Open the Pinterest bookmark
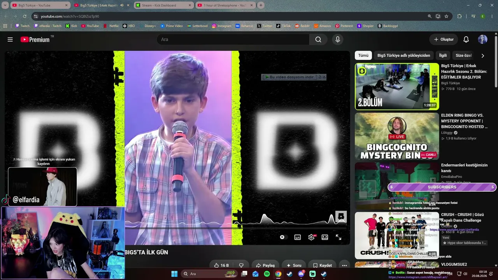The width and height of the screenshot is (498, 280). point(344,26)
